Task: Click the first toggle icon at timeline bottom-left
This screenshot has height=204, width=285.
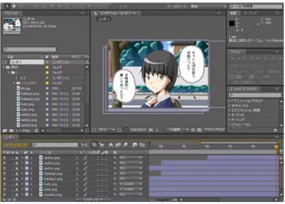Action: tap(4, 200)
